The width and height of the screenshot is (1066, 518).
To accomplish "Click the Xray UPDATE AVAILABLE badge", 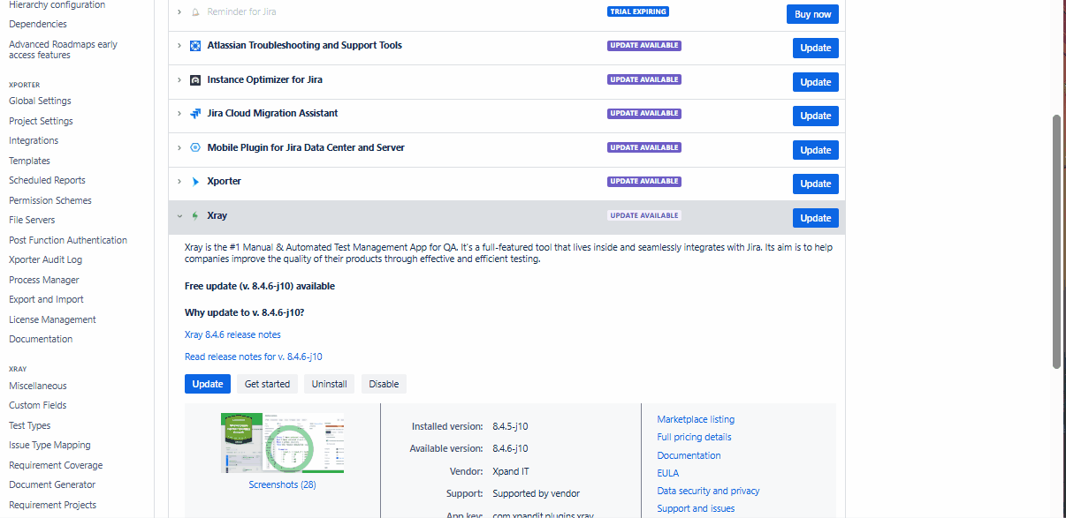I will [x=643, y=215].
